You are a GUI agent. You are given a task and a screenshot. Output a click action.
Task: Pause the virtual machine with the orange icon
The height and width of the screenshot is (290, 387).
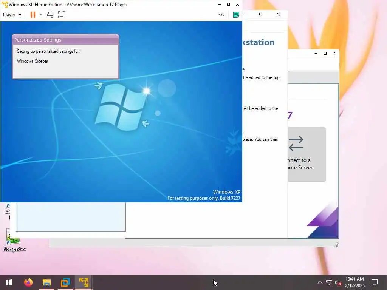(33, 15)
